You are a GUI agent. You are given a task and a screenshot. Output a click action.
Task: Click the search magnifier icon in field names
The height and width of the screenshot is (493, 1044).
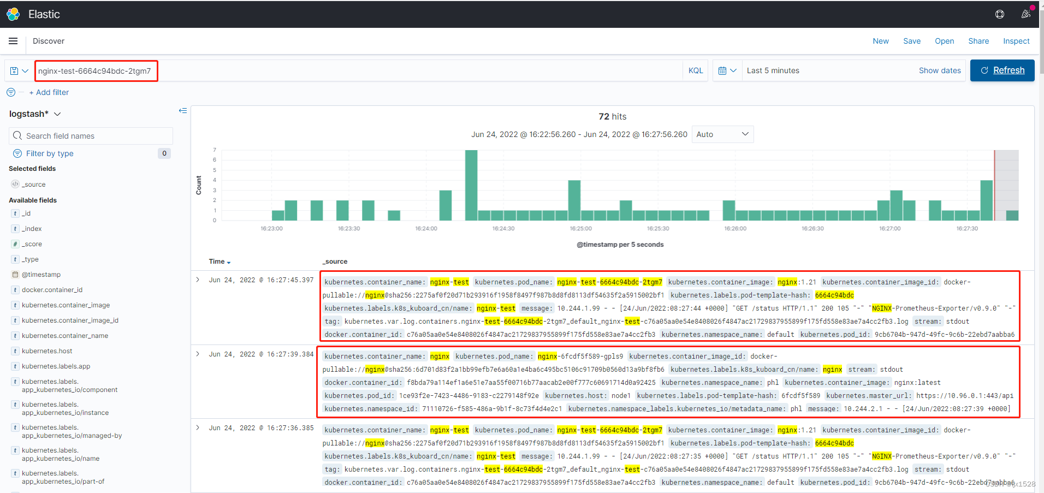point(17,136)
